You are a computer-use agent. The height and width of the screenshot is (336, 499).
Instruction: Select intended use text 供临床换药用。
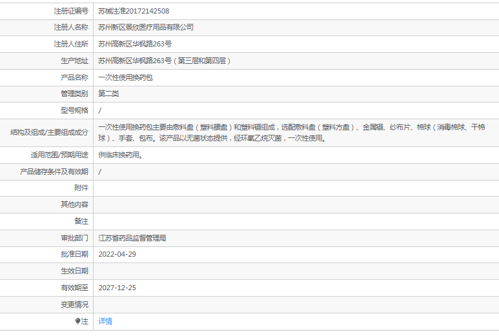tap(121, 155)
